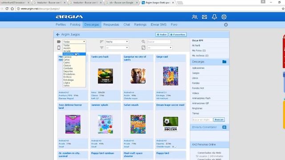
Task: Click the funnel filter icon
Action: click(x=102, y=48)
